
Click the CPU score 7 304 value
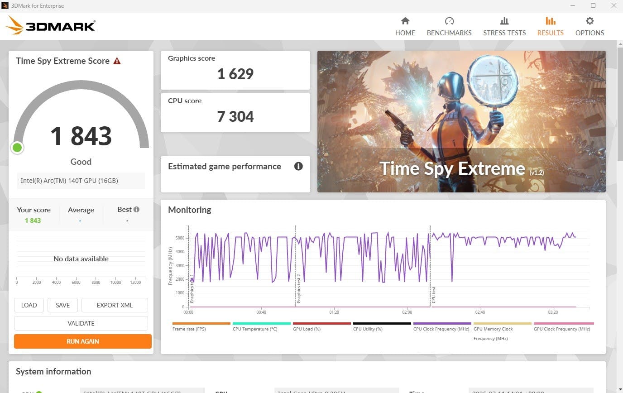235,116
